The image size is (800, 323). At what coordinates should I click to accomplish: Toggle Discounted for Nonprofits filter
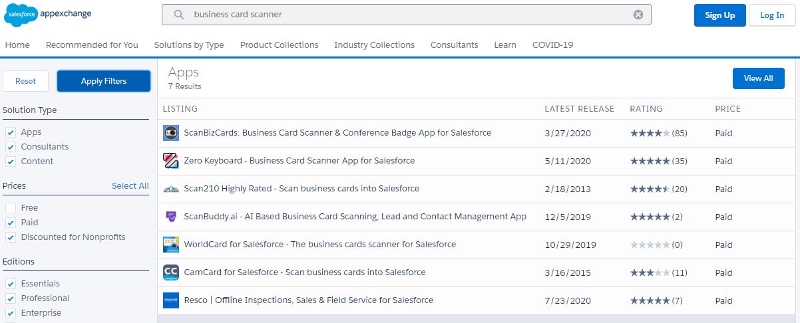[x=11, y=237]
